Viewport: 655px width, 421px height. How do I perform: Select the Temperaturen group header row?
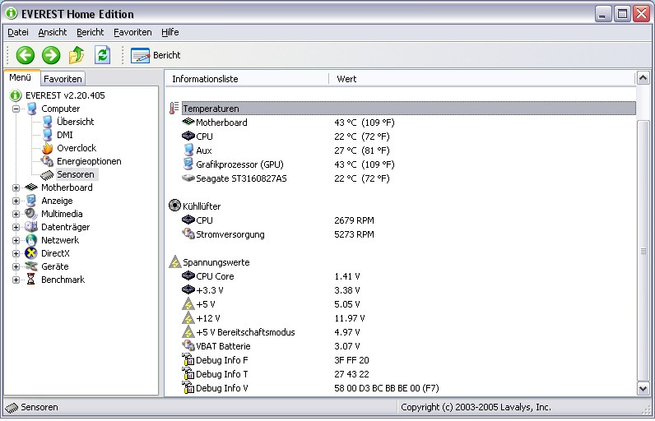pos(408,109)
